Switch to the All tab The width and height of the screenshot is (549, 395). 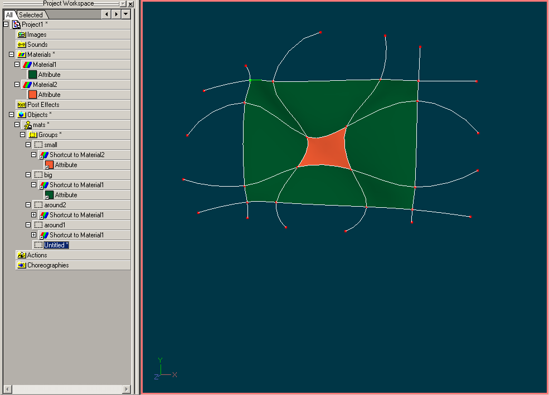pos(9,14)
